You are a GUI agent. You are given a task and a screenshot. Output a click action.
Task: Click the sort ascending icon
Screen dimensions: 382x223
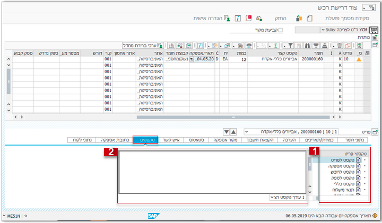click(325, 46)
